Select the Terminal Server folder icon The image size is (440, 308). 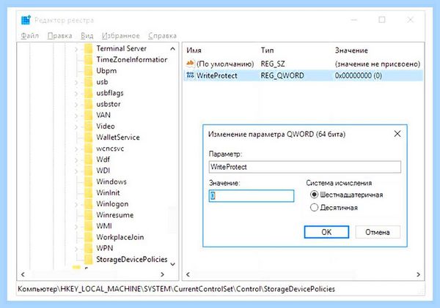click(x=89, y=48)
